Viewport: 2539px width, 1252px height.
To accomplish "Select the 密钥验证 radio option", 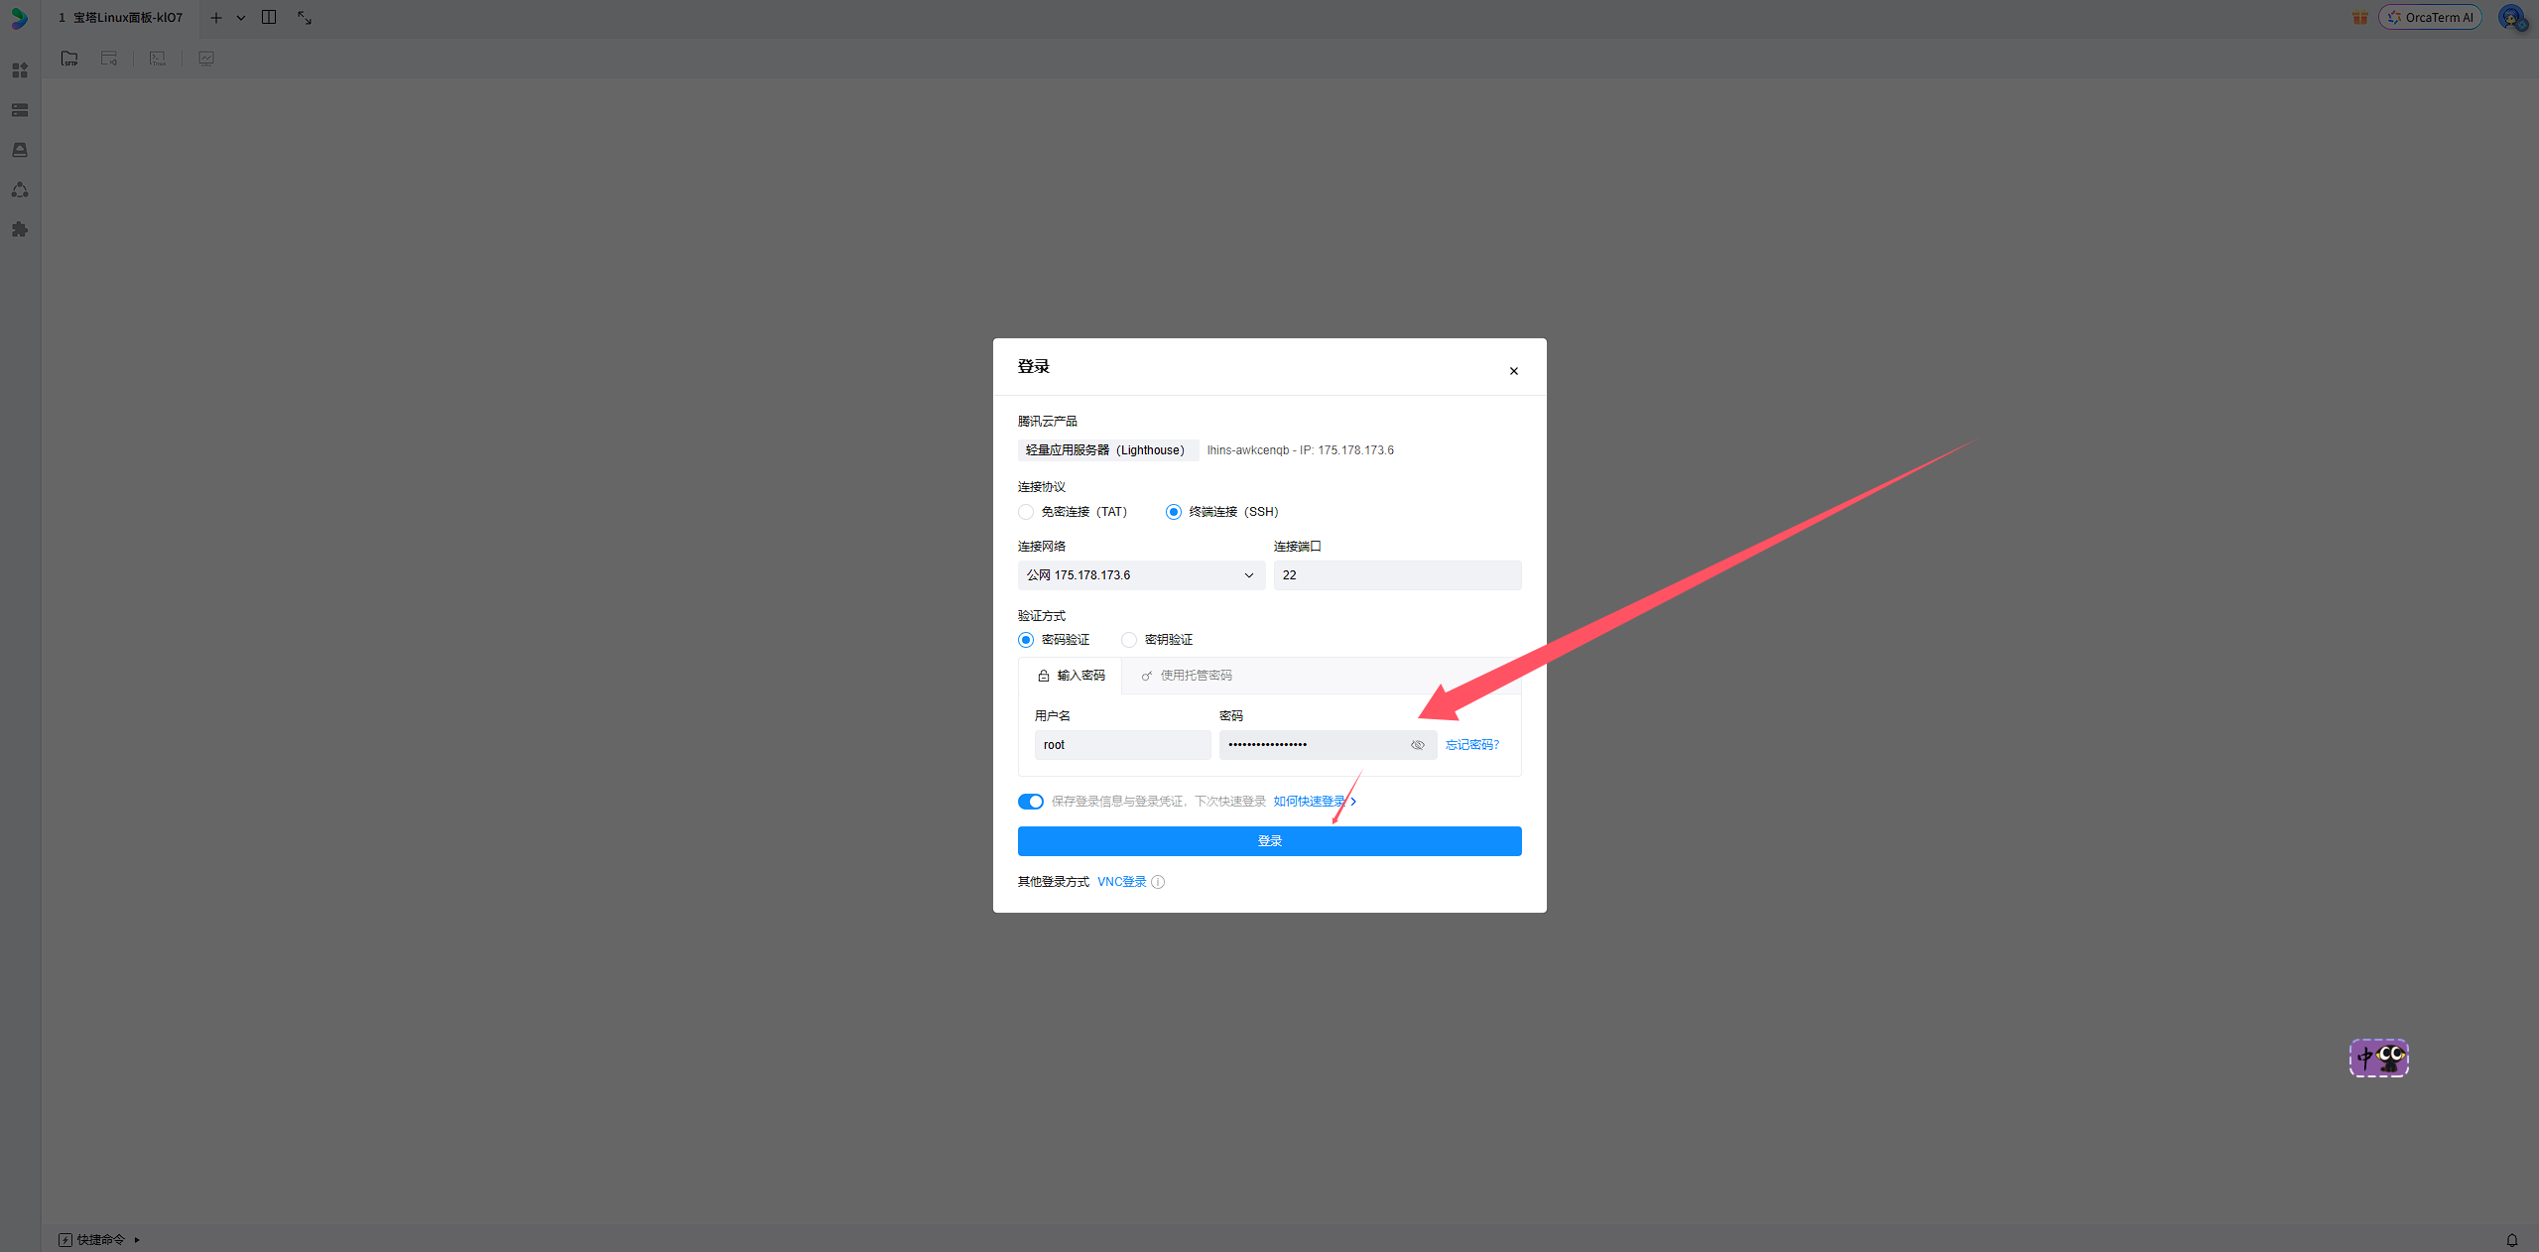I will tap(1129, 640).
